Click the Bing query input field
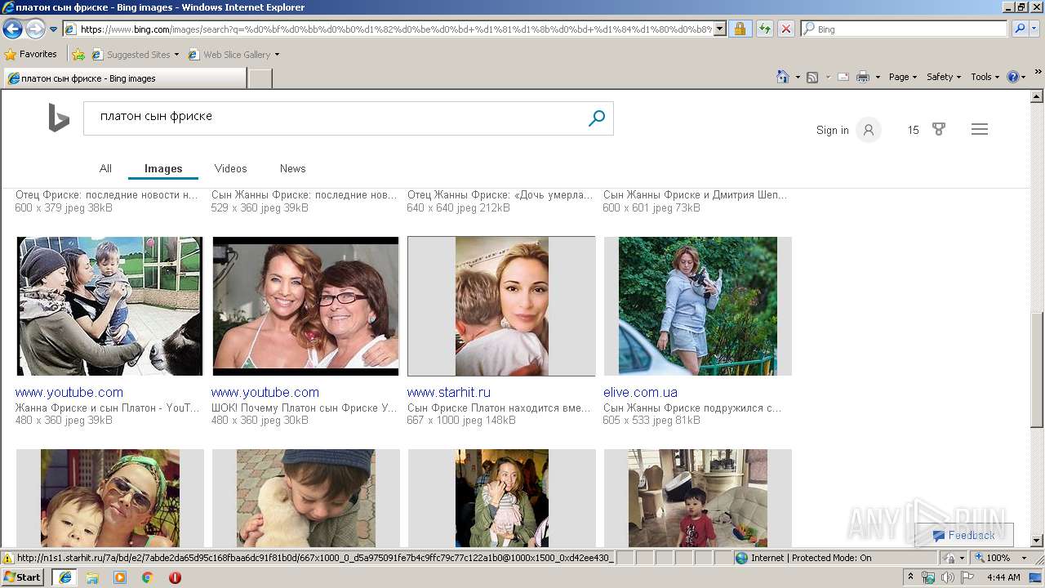 coord(335,118)
